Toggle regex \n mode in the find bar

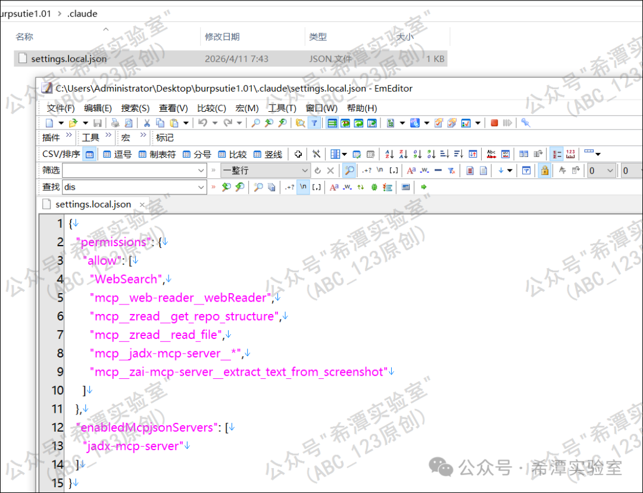(303, 187)
